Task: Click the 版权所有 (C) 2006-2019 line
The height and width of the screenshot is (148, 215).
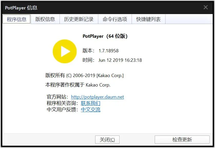Action: tap(84, 76)
